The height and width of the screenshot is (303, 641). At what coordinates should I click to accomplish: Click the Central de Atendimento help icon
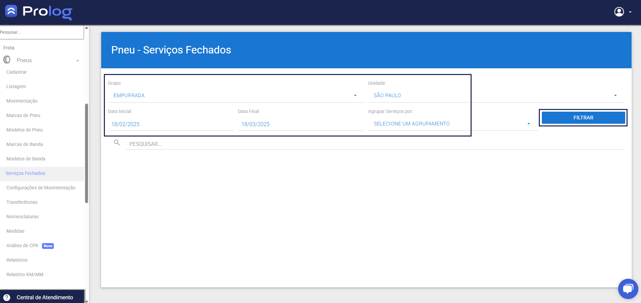tap(7, 297)
